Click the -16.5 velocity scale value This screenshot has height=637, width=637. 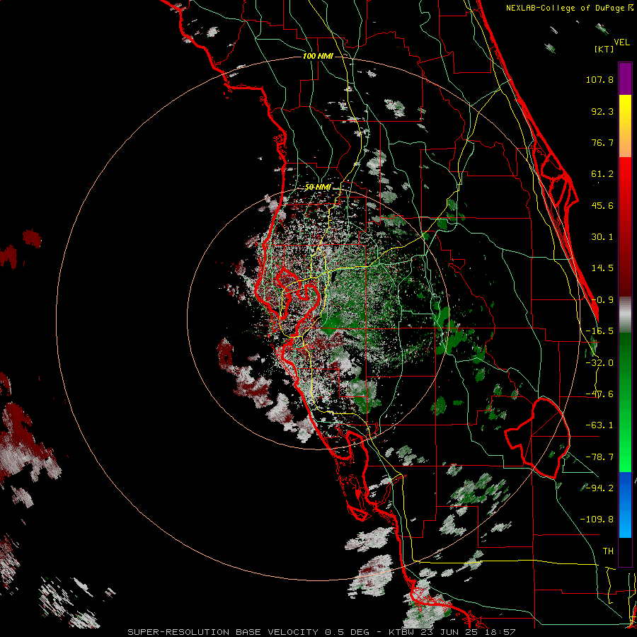(599, 331)
